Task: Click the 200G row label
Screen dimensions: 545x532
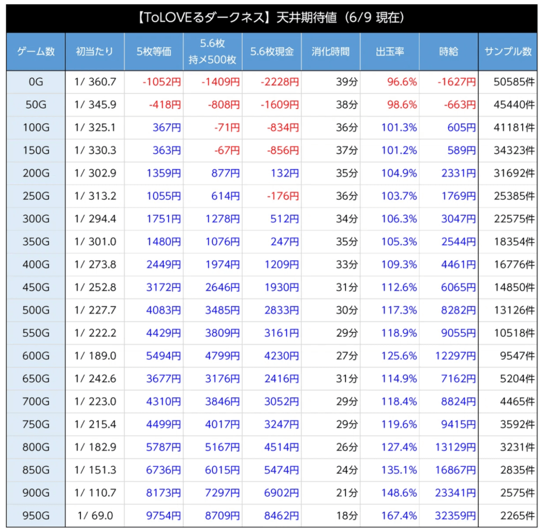Action: click(x=36, y=173)
